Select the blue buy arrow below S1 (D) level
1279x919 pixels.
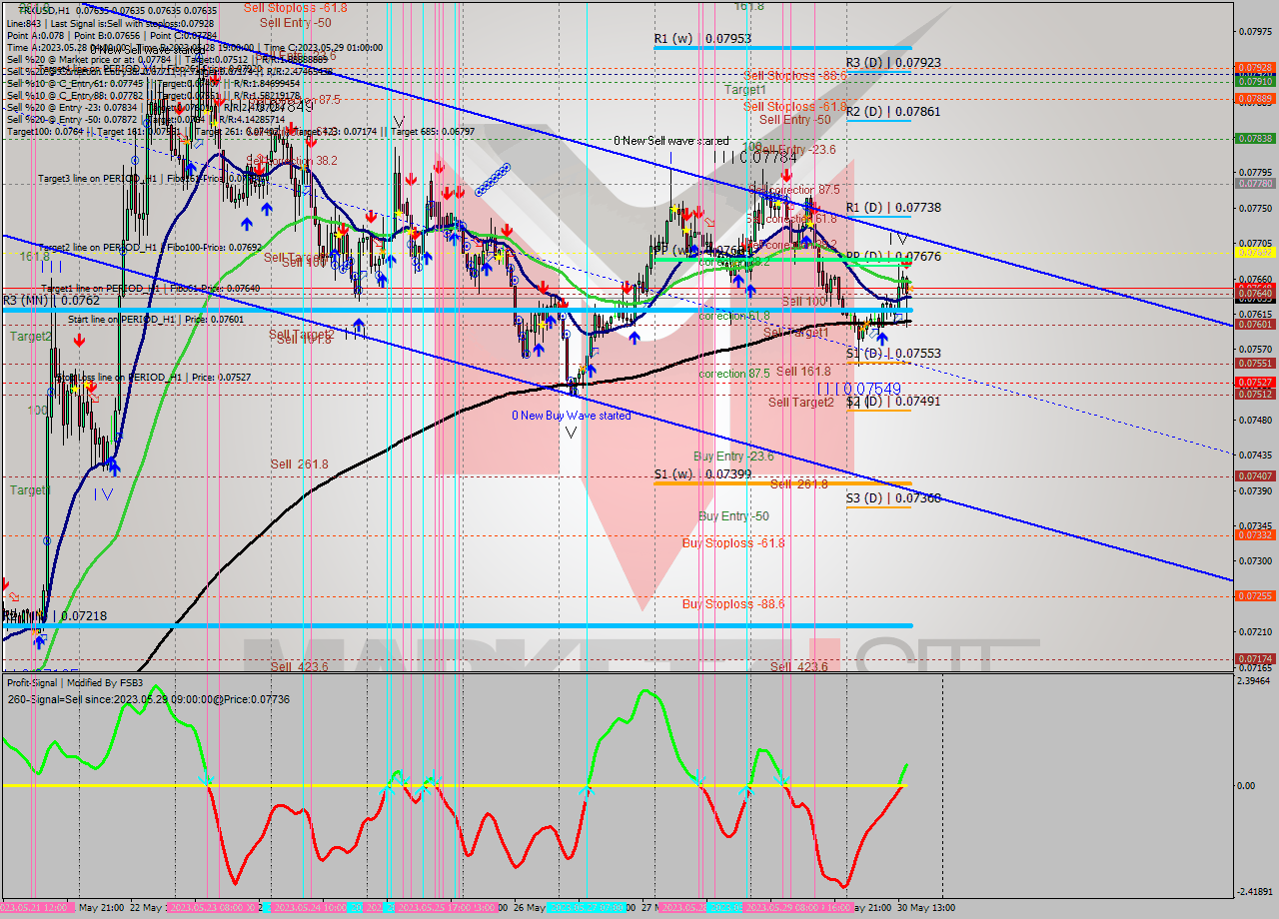tap(882, 338)
